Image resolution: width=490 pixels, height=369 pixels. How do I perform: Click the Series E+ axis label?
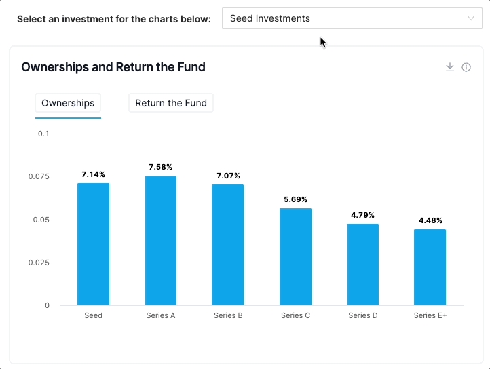pos(430,315)
